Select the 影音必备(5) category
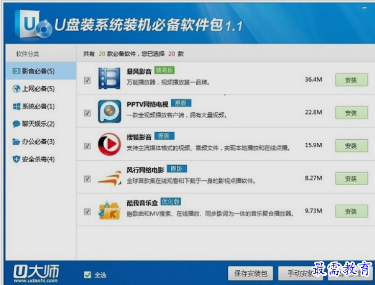The width and height of the screenshot is (375, 285). coord(41,71)
